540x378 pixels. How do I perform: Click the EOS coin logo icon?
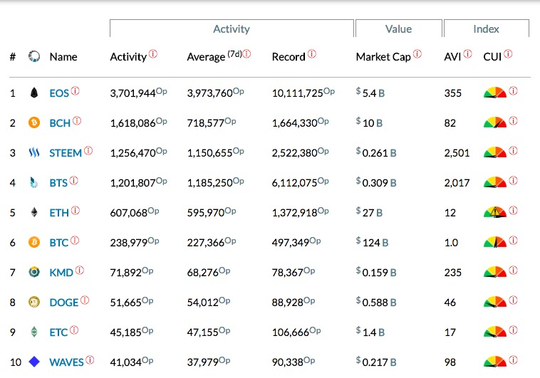[x=34, y=93]
